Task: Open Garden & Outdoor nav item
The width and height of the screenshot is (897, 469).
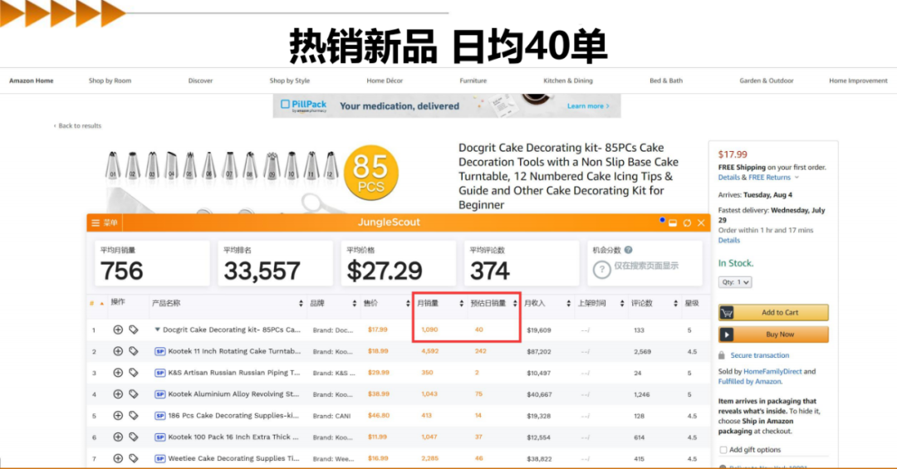Action: click(766, 81)
